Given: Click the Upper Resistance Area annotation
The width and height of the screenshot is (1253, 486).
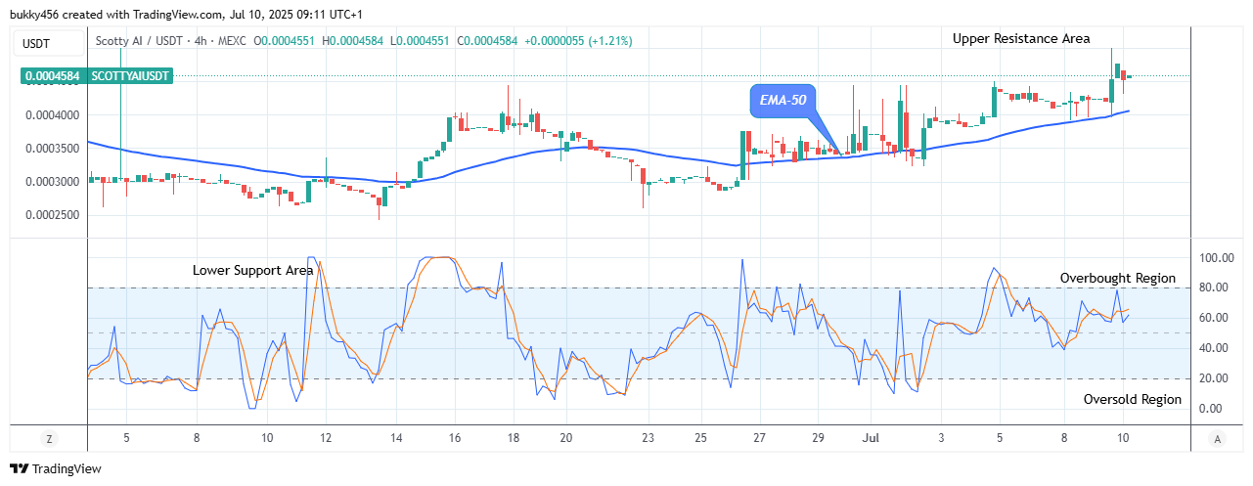Looking at the screenshot, I should (1021, 38).
